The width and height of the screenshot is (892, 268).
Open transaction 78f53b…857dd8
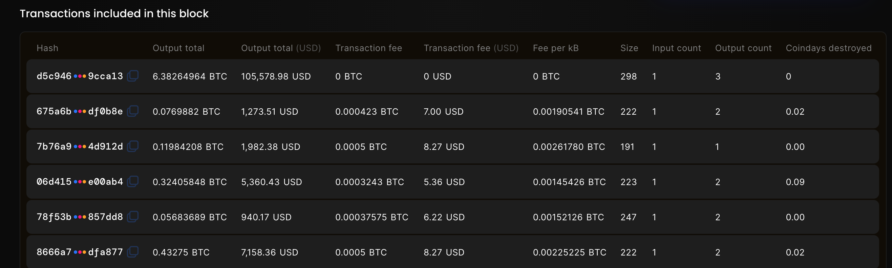[80, 217]
